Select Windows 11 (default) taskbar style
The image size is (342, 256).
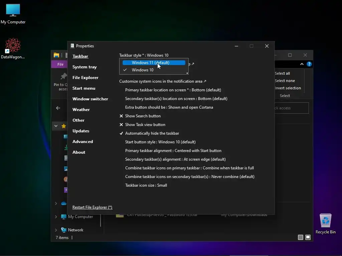154,63
